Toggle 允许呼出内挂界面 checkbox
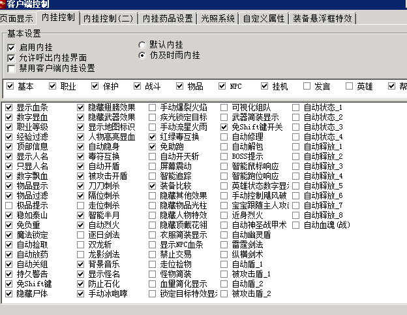Image resolution: width=407 pixels, height=315 pixels. click(11, 58)
